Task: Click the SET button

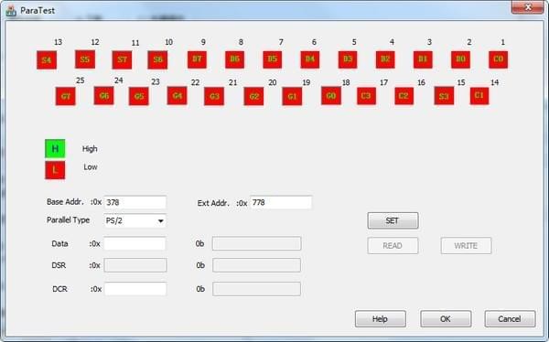Action: tap(393, 220)
